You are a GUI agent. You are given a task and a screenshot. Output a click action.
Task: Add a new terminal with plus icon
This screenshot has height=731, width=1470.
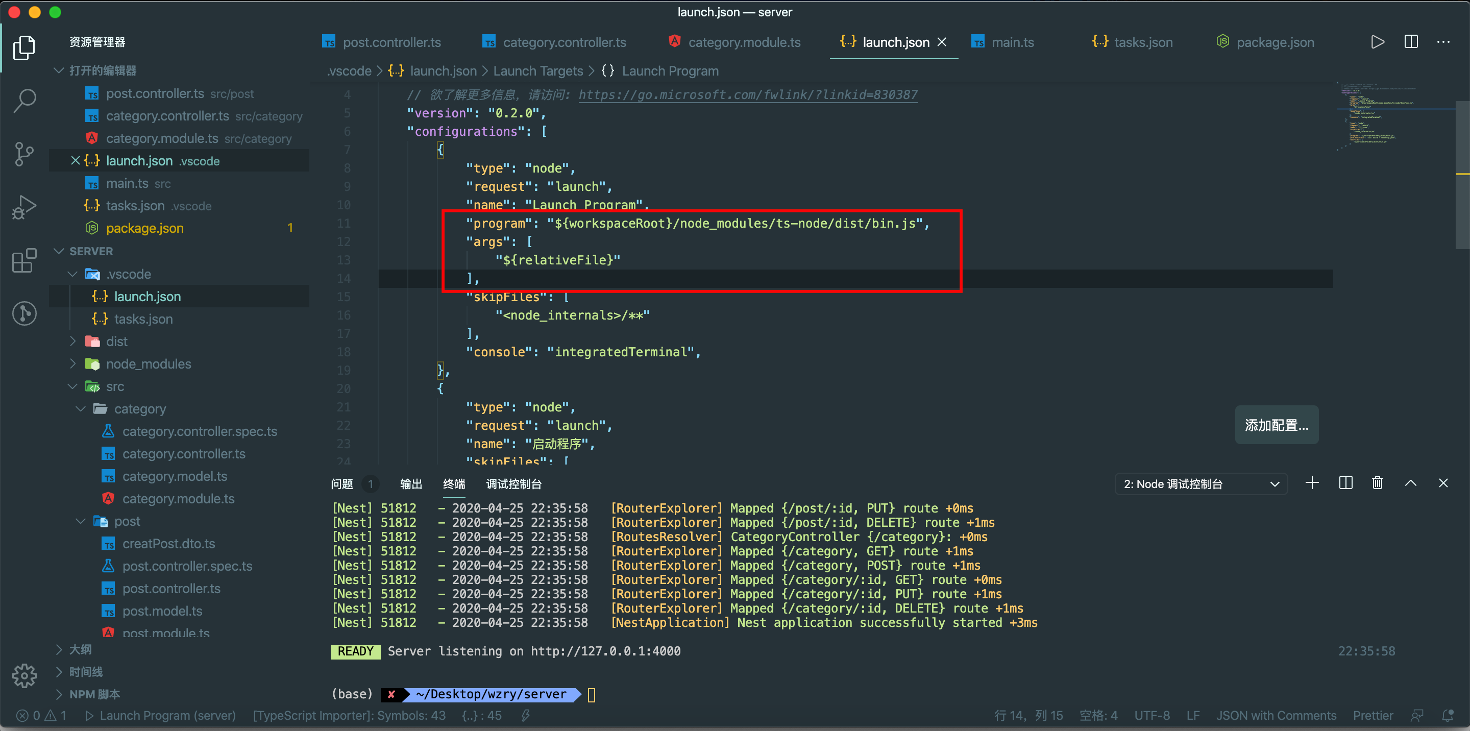[x=1312, y=483]
